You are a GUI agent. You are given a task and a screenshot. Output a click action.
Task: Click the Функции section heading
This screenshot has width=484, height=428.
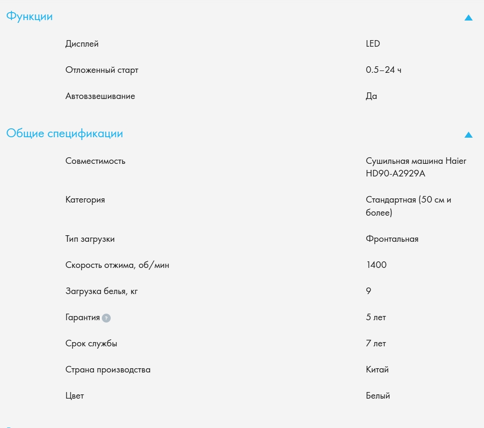[x=29, y=17]
